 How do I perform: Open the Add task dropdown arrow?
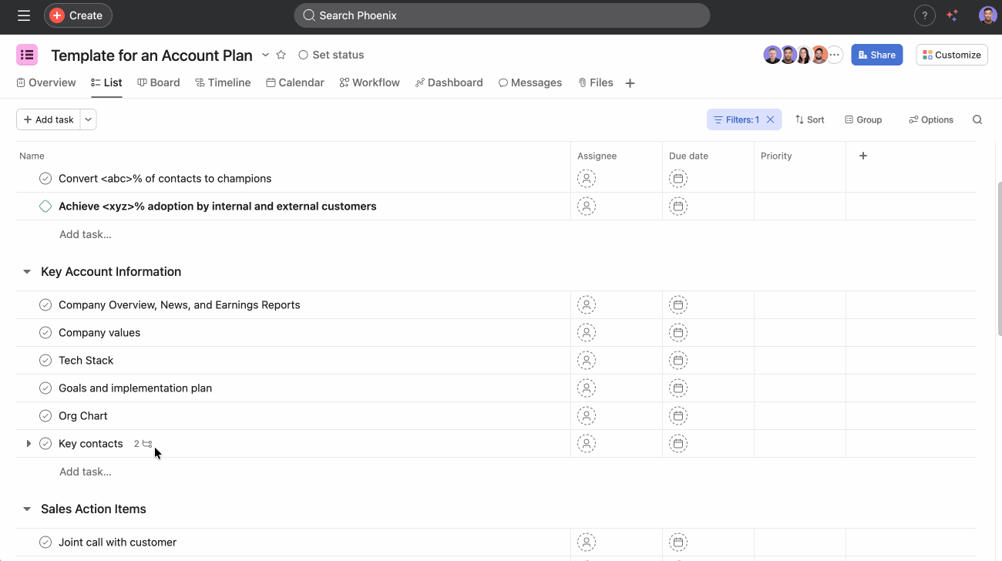pos(88,119)
